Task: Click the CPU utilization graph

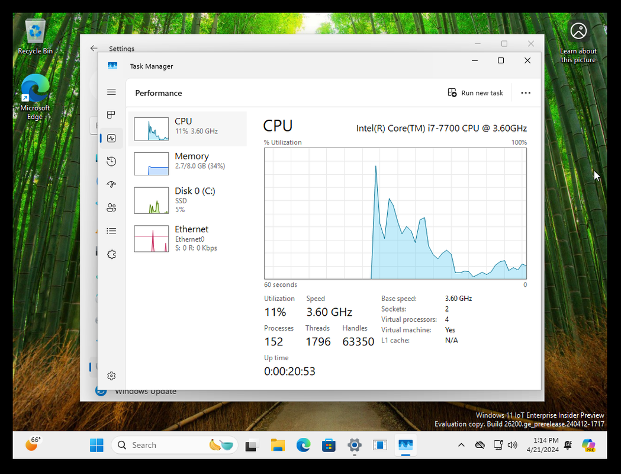Action: tap(395, 214)
